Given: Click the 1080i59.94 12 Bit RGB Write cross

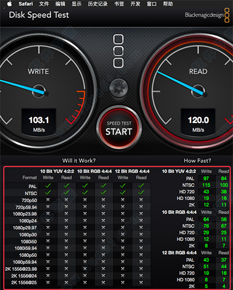Looking at the screenshot, I should [x=123, y=248].
